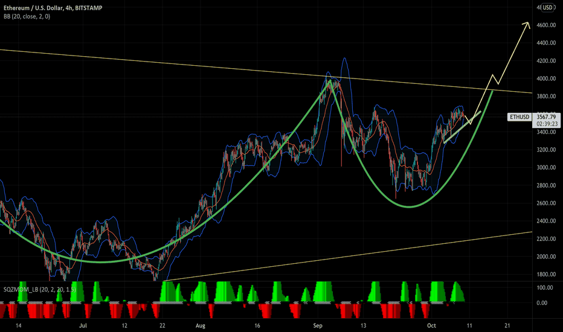The image size is (563, 332).
Task: Click the 3400.00 price axis label
Action: click(x=546, y=132)
